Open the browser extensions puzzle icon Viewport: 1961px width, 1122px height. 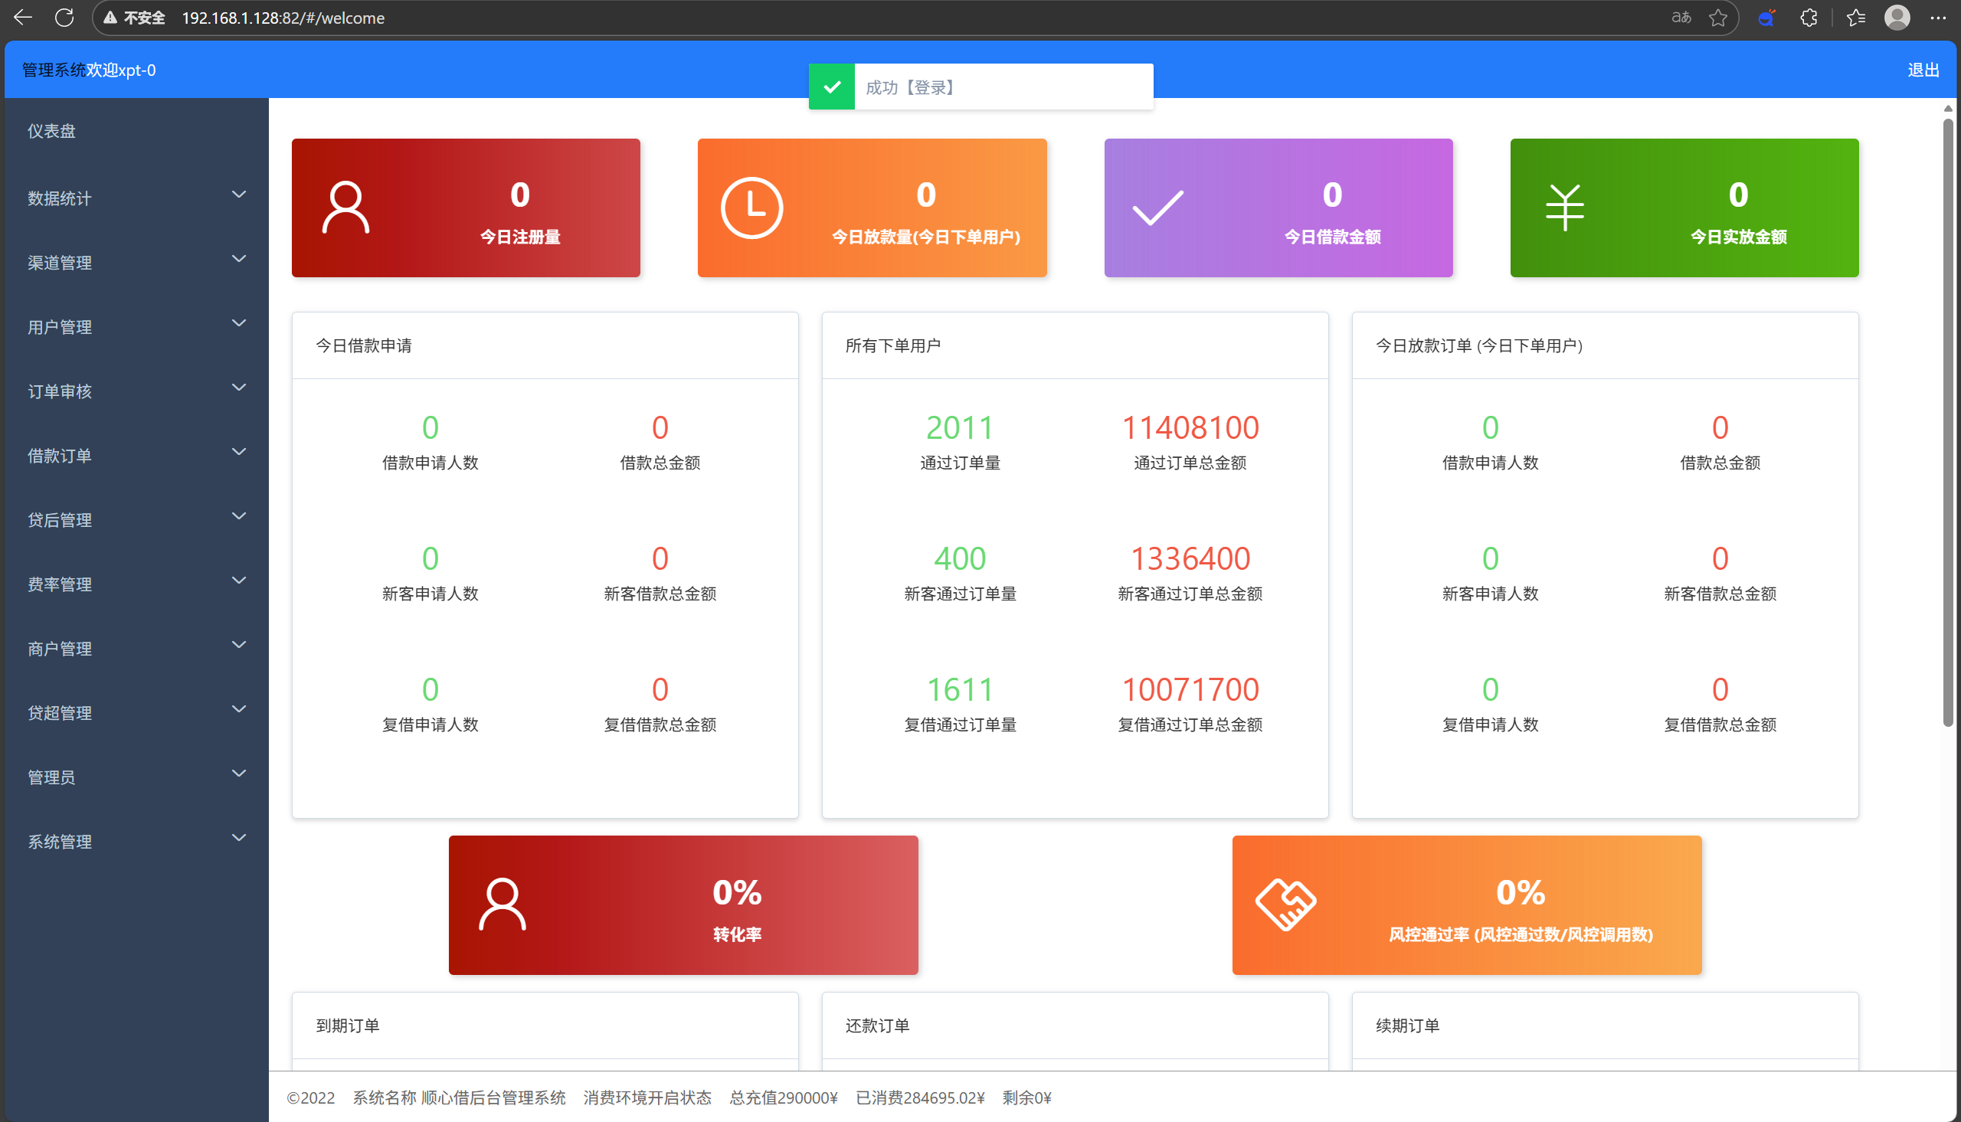pyautogui.click(x=1809, y=18)
